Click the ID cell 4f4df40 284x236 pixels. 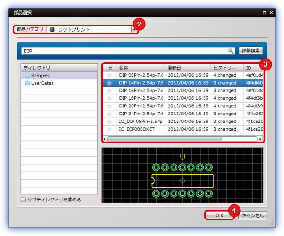coord(254,83)
